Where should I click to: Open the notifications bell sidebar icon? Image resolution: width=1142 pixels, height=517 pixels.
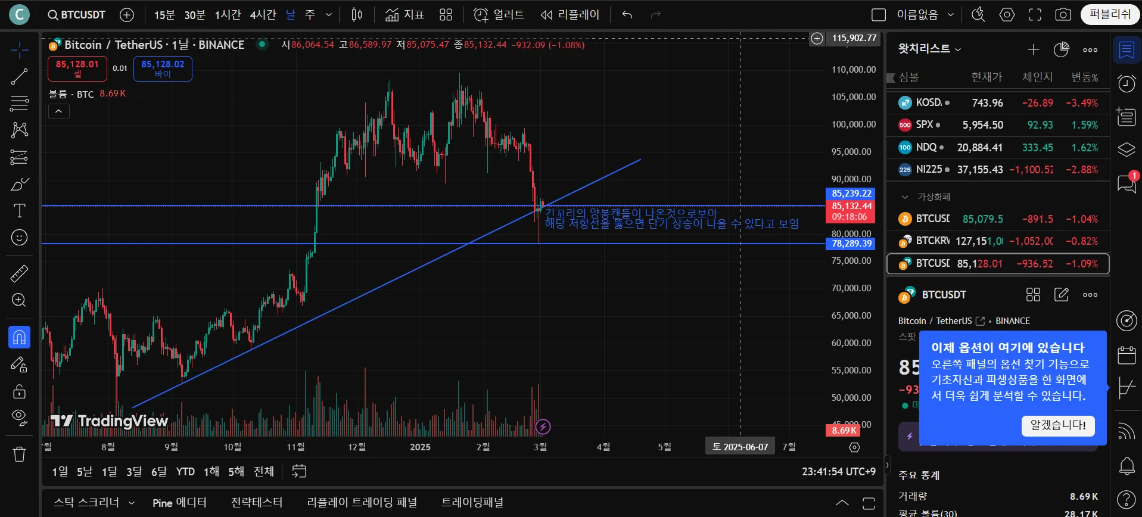pos(1127,466)
